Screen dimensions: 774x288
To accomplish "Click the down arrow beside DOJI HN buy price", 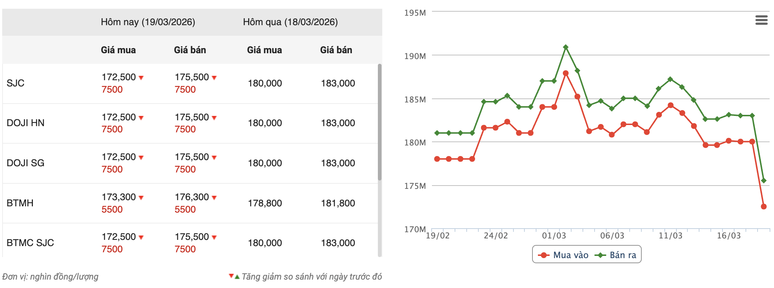I will tap(141, 118).
